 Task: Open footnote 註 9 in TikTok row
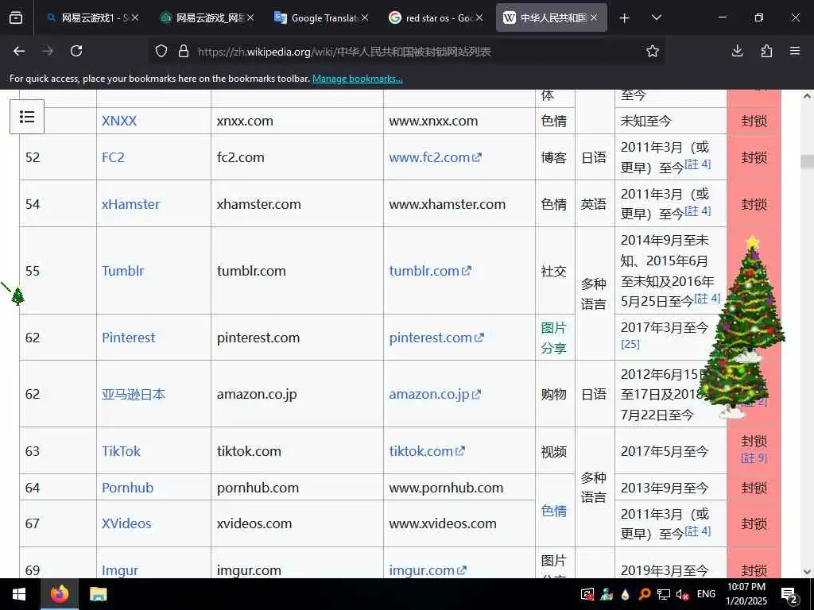pyautogui.click(x=754, y=458)
